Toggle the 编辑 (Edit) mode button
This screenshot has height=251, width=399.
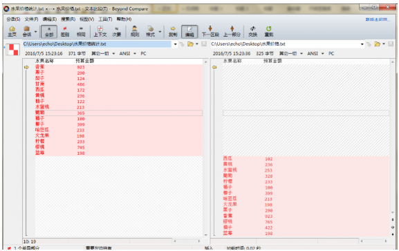(189, 32)
